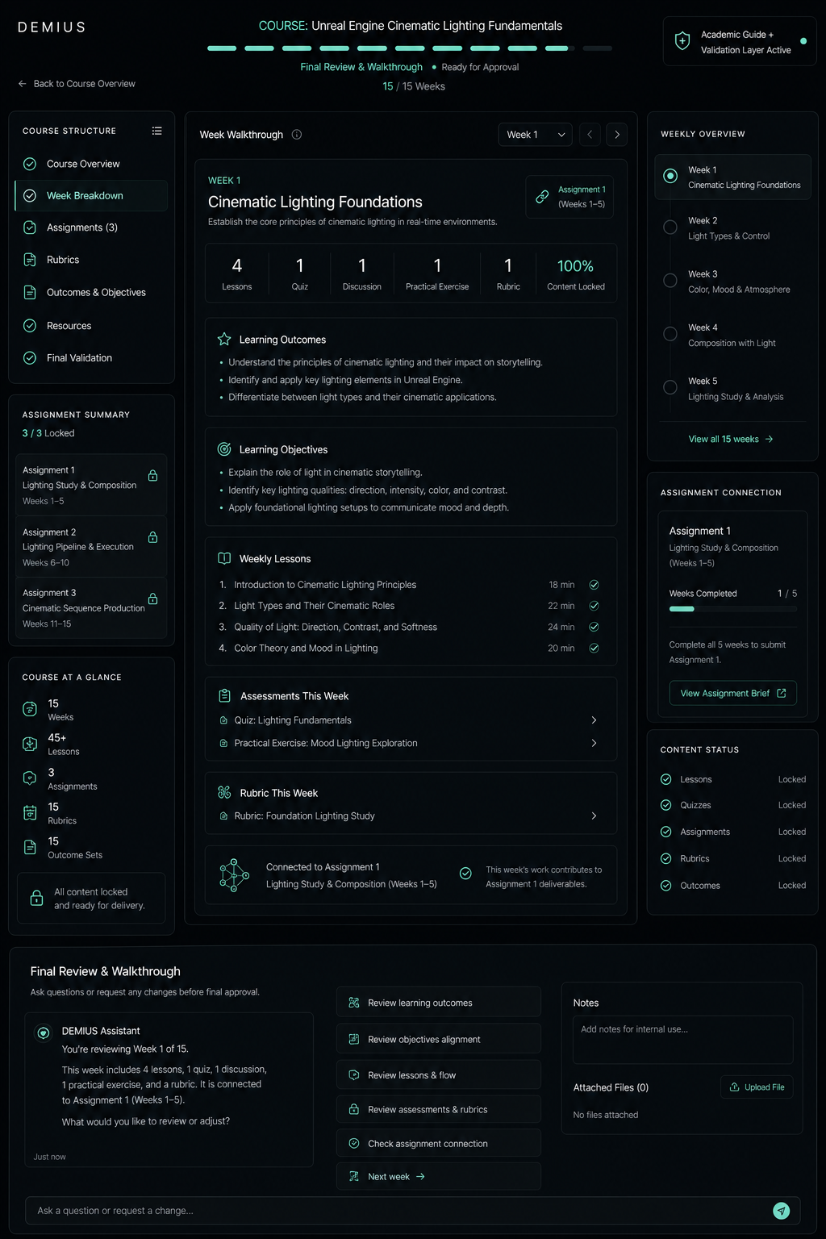Open Final Validation in course structure

pyautogui.click(x=91, y=358)
